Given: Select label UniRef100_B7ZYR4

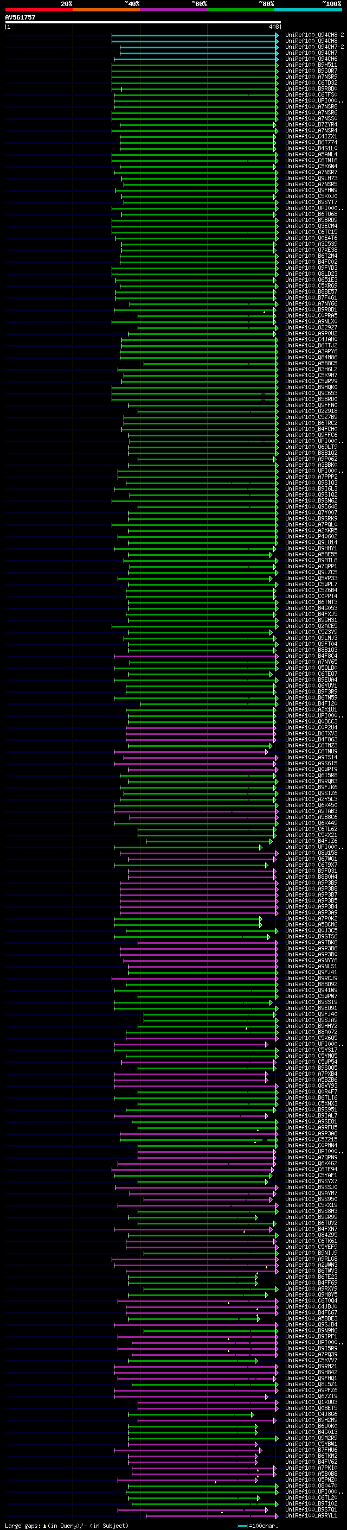Looking at the screenshot, I should pos(311,125).
